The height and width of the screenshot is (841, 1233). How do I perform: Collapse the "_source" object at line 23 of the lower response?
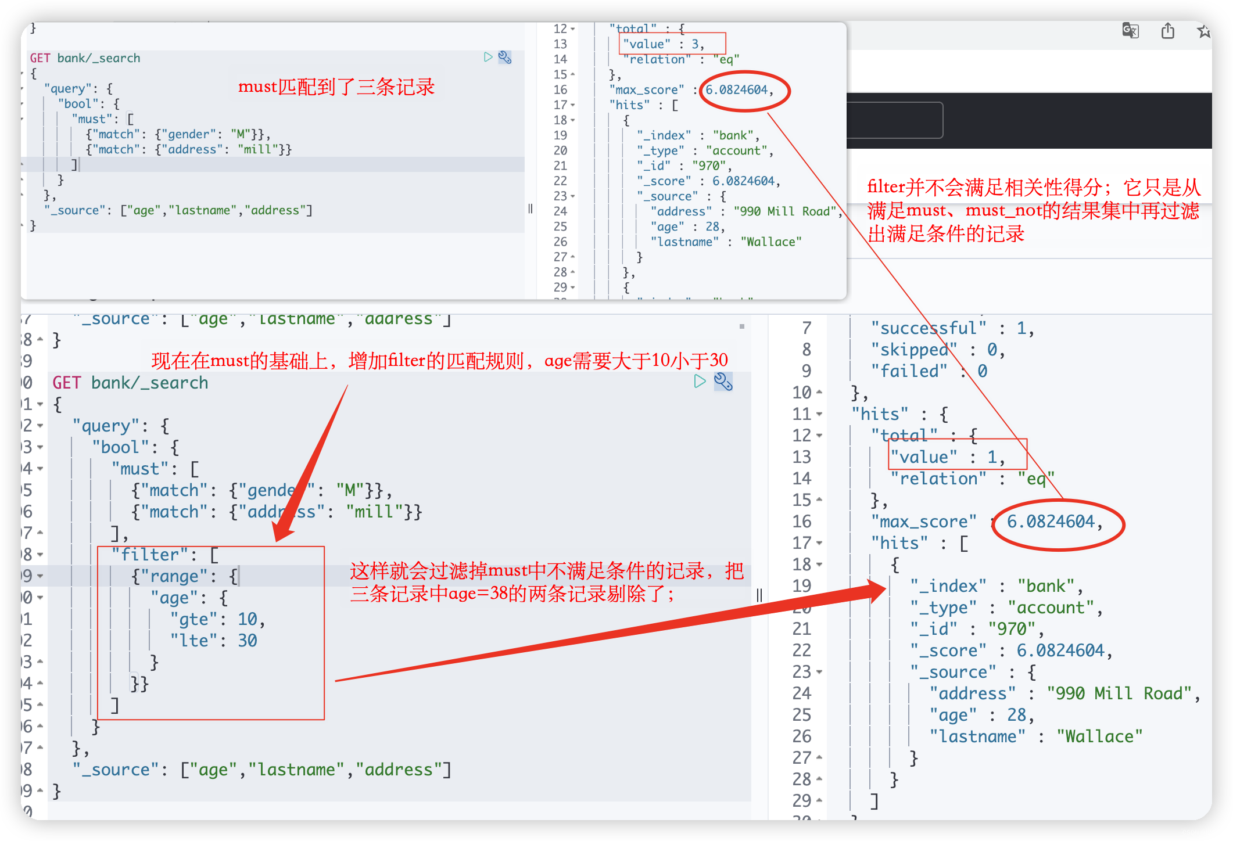(819, 673)
